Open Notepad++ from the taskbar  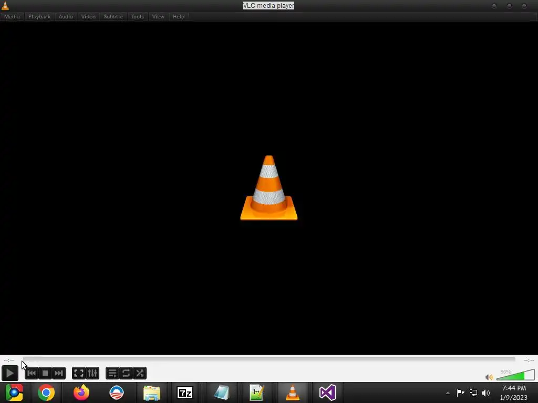click(256, 393)
